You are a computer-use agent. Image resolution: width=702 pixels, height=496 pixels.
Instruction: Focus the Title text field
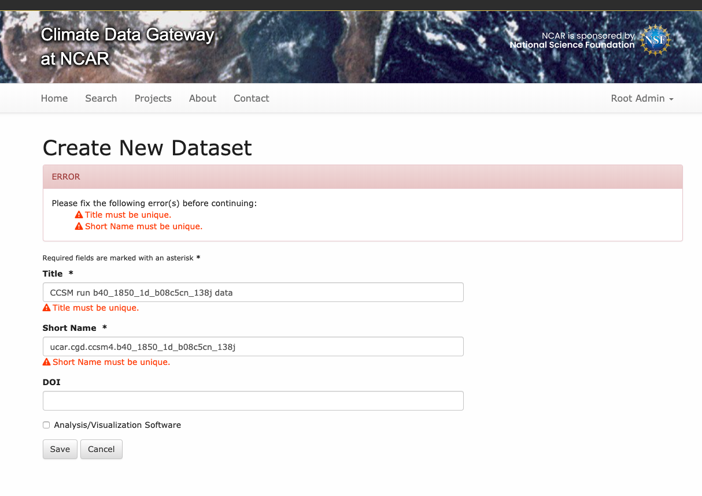pos(253,292)
